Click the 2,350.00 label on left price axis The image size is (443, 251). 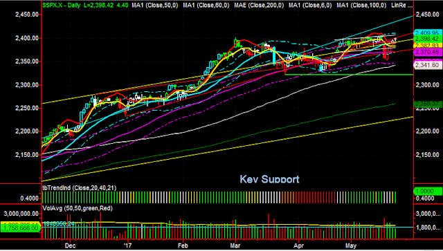[27, 62]
